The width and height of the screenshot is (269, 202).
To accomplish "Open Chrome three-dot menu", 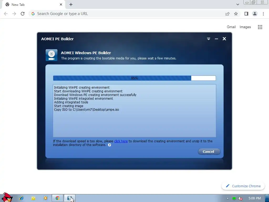I will (263, 14).
